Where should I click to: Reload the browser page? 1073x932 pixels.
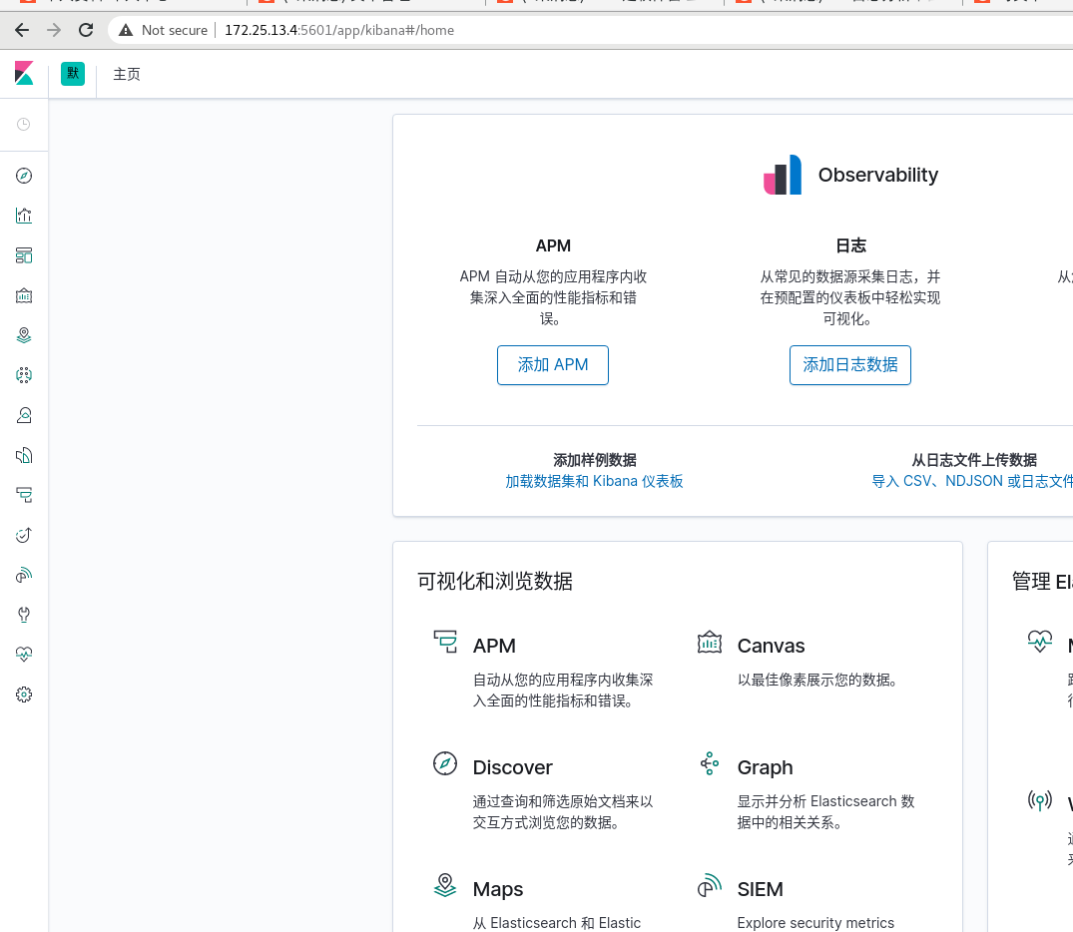[x=86, y=30]
